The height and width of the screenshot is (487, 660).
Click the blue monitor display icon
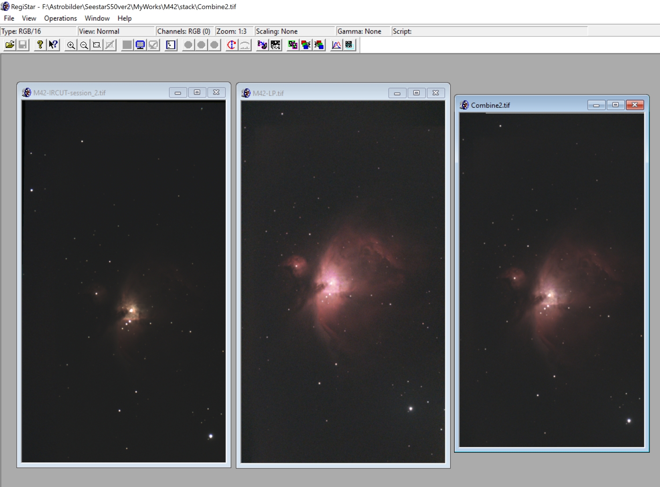(140, 45)
